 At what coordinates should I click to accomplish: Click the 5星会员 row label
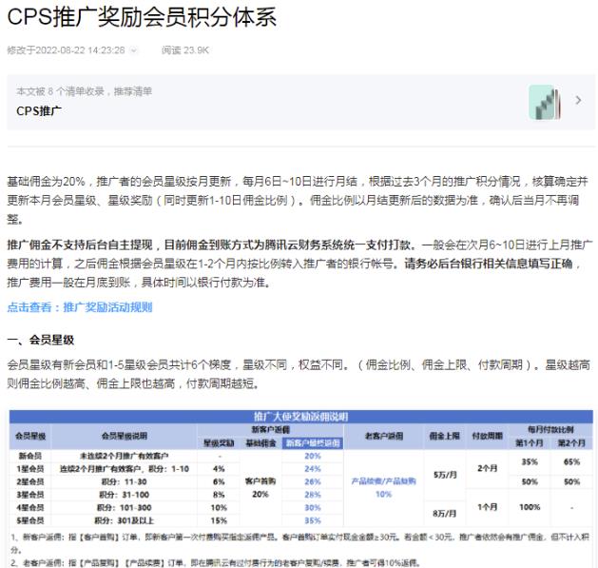pos(30,520)
